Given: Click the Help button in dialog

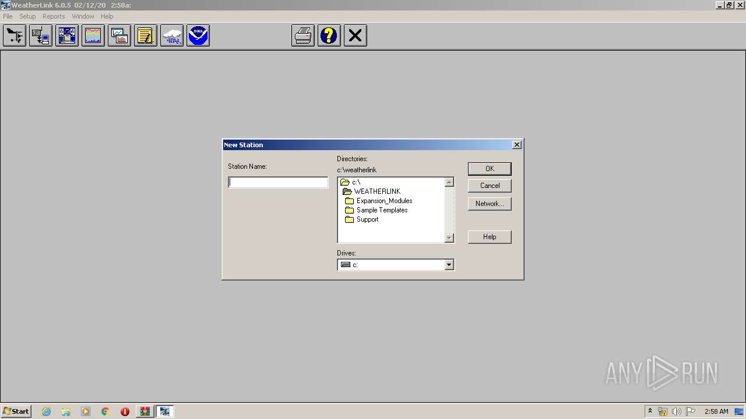Looking at the screenshot, I should coord(490,237).
